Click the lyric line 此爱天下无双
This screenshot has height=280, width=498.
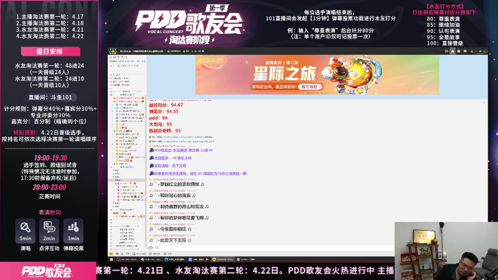point(170,240)
